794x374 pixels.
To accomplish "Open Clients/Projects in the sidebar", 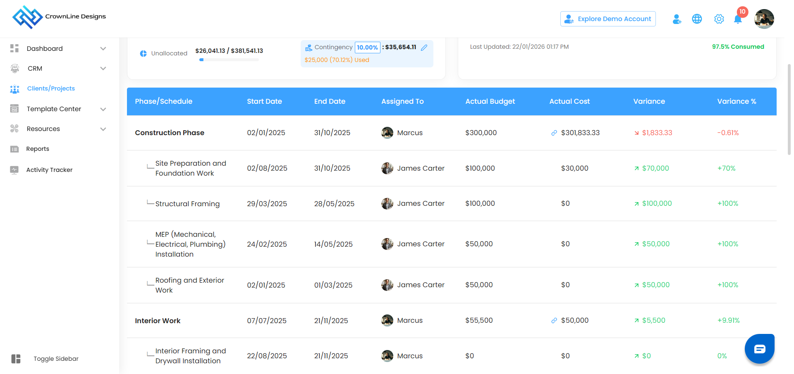I will [x=51, y=88].
